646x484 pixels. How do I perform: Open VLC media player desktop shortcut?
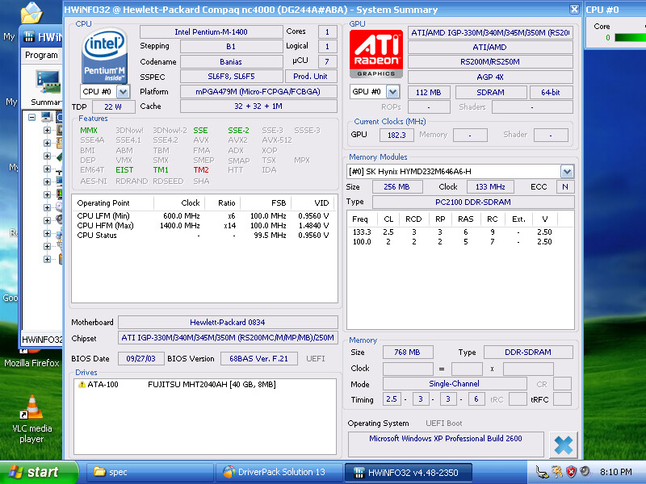pyautogui.click(x=31, y=419)
